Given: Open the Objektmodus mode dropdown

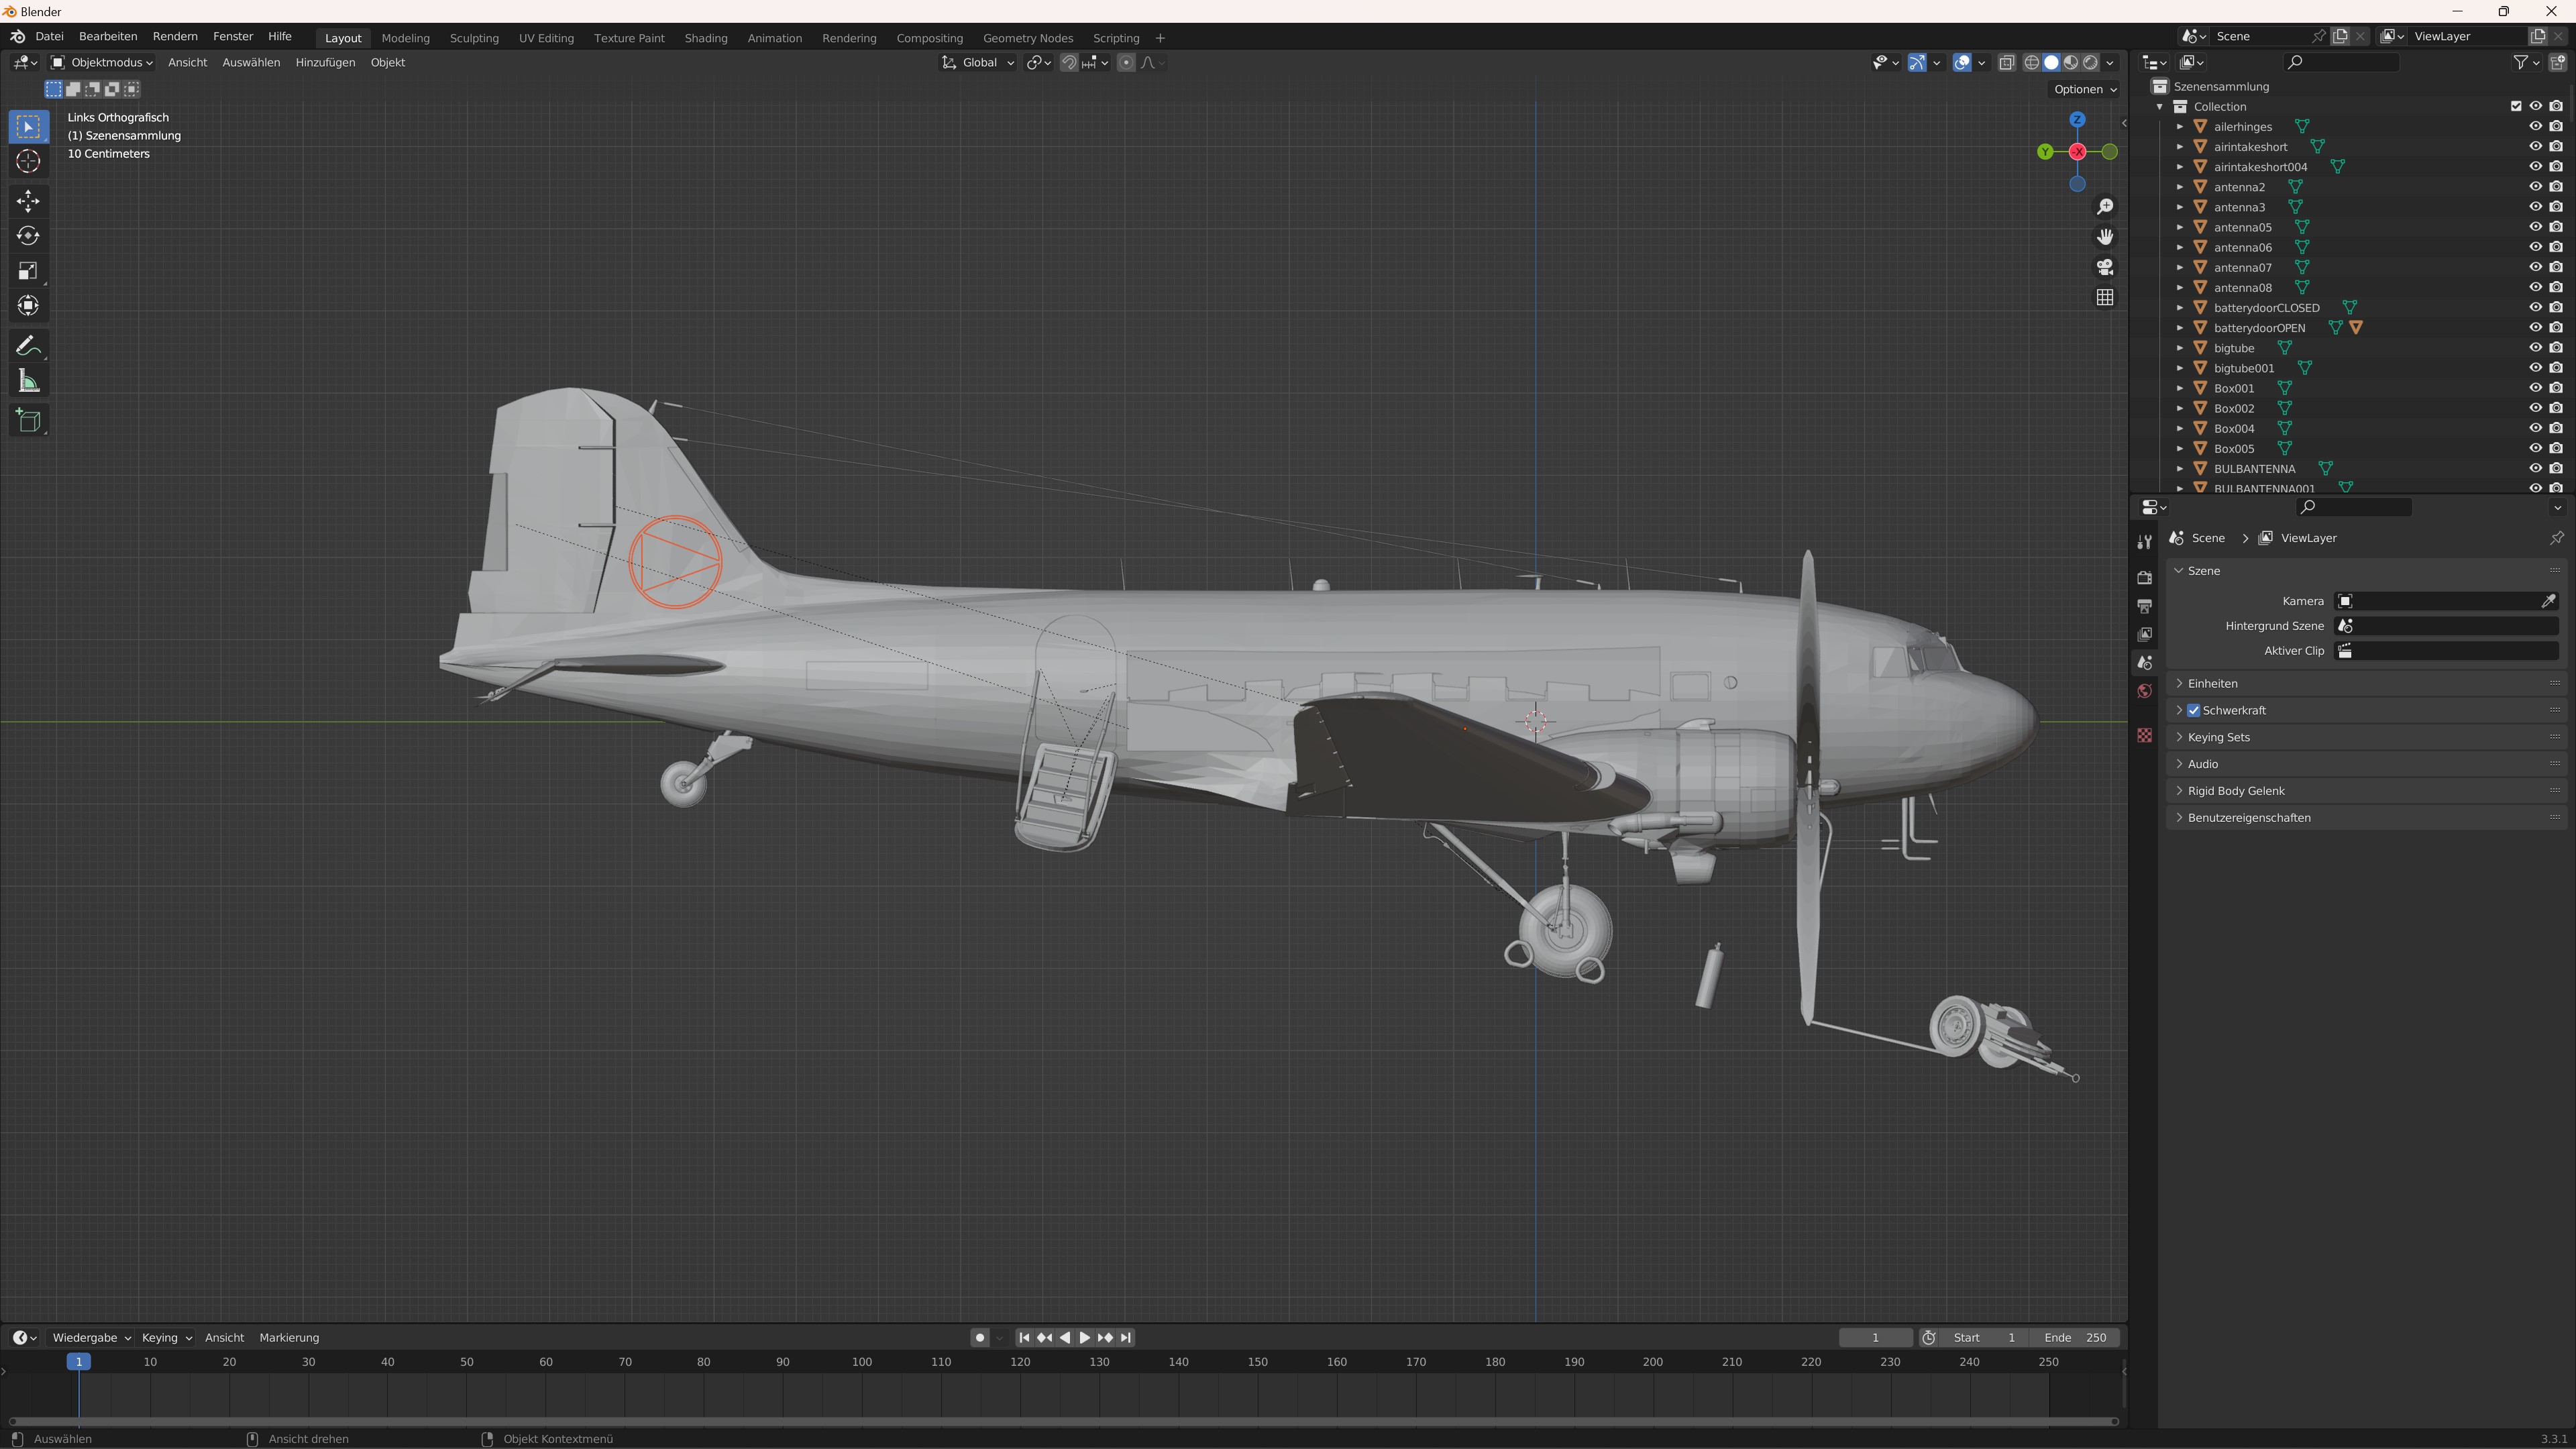Looking at the screenshot, I should pos(103,62).
